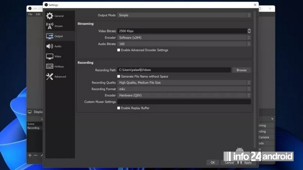Open Audio settings speaker icon
This screenshot has height=170, width=303.
50,46
